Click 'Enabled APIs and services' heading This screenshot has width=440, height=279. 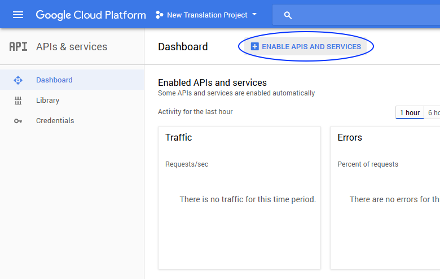213,82
